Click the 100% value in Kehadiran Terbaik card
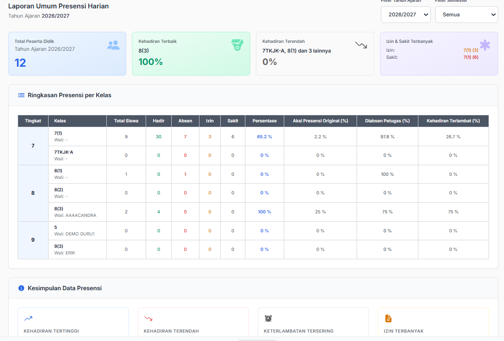Image resolution: width=504 pixels, height=341 pixels. pyautogui.click(x=151, y=62)
